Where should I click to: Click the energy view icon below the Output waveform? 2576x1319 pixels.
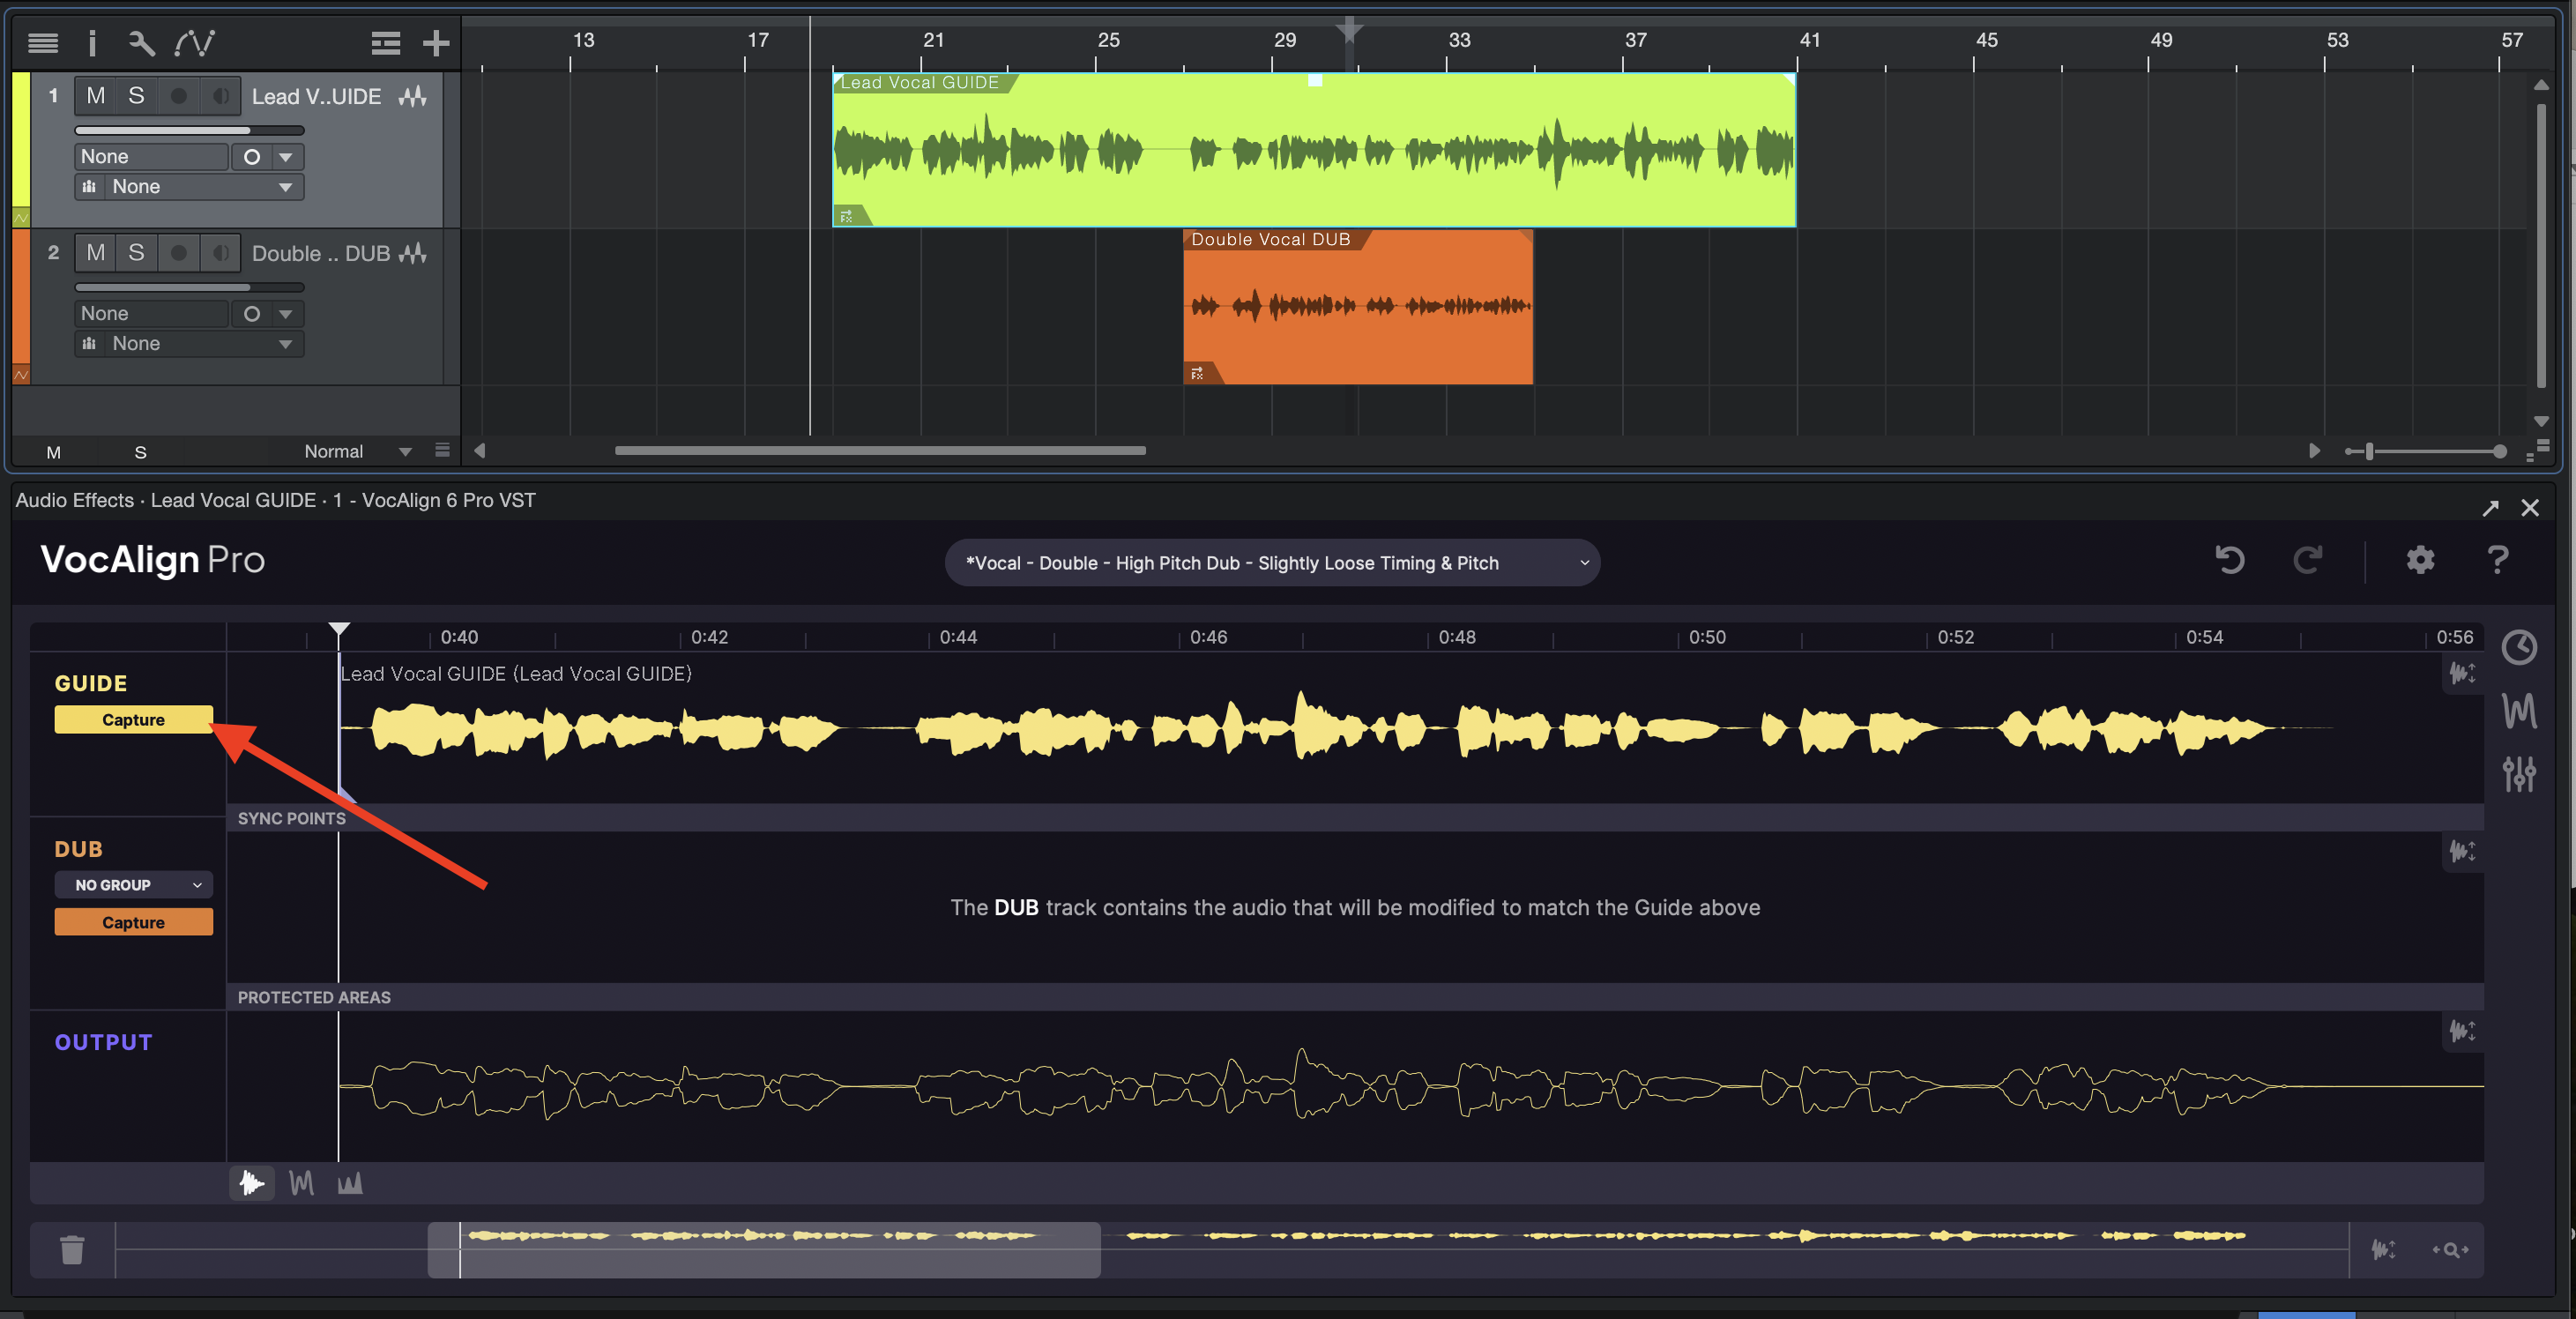350,1183
